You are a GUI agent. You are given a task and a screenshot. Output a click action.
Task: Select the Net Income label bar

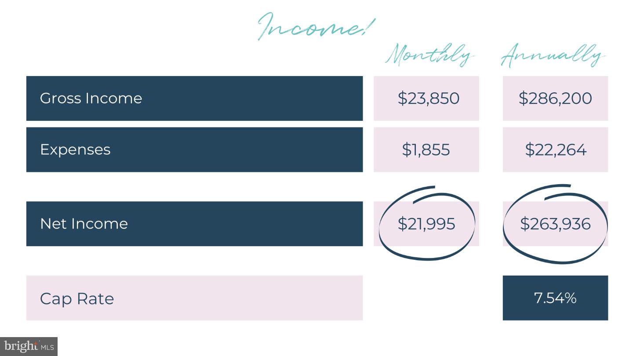(194, 224)
